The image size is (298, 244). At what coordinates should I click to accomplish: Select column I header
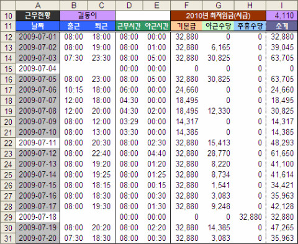pos(282,6)
